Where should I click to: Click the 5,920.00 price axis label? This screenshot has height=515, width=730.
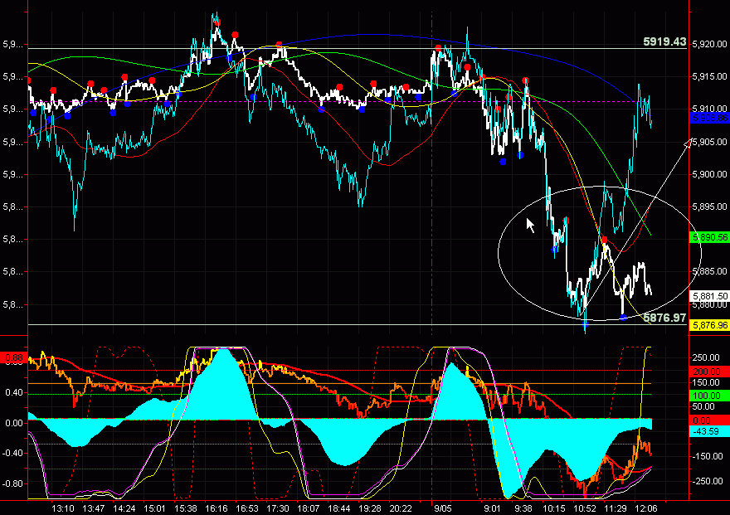coord(709,44)
